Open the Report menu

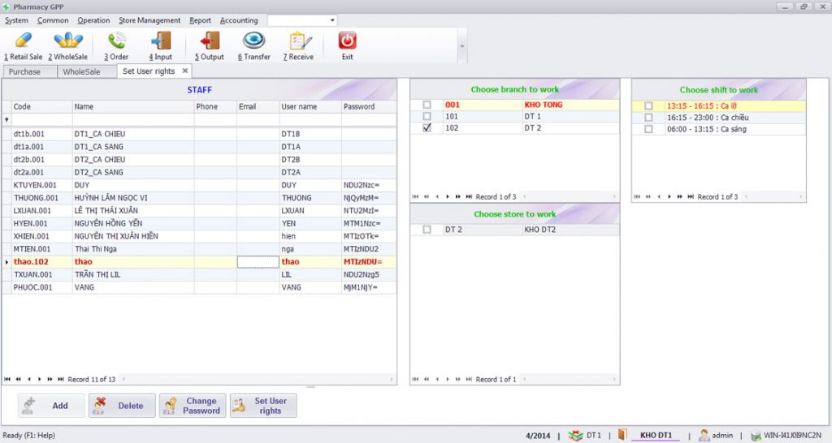(x=200, y=20)
